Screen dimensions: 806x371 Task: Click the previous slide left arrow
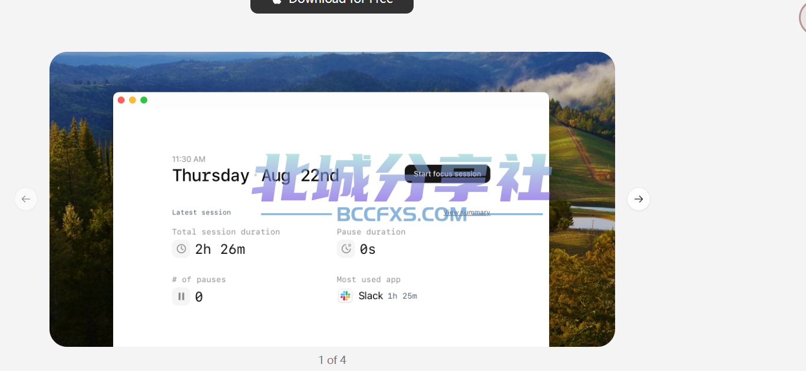26,199
